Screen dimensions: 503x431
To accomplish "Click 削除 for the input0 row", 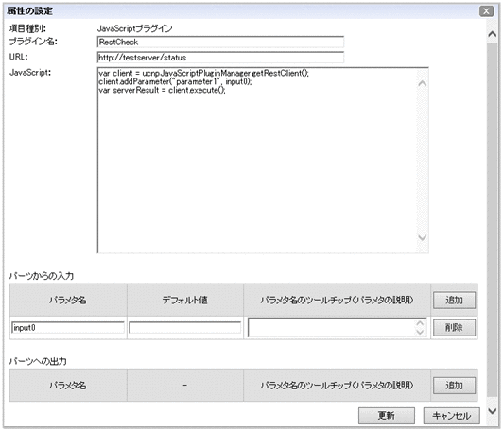I will click(454, 328).
